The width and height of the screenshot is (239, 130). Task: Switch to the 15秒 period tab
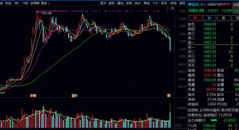pos(25,3)
